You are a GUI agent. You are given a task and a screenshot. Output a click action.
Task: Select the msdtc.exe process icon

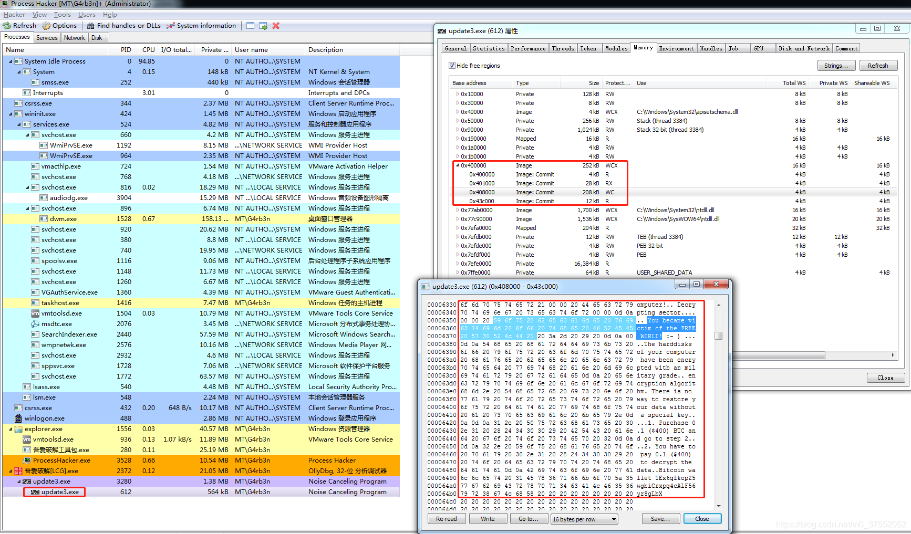tap(35, 324)
